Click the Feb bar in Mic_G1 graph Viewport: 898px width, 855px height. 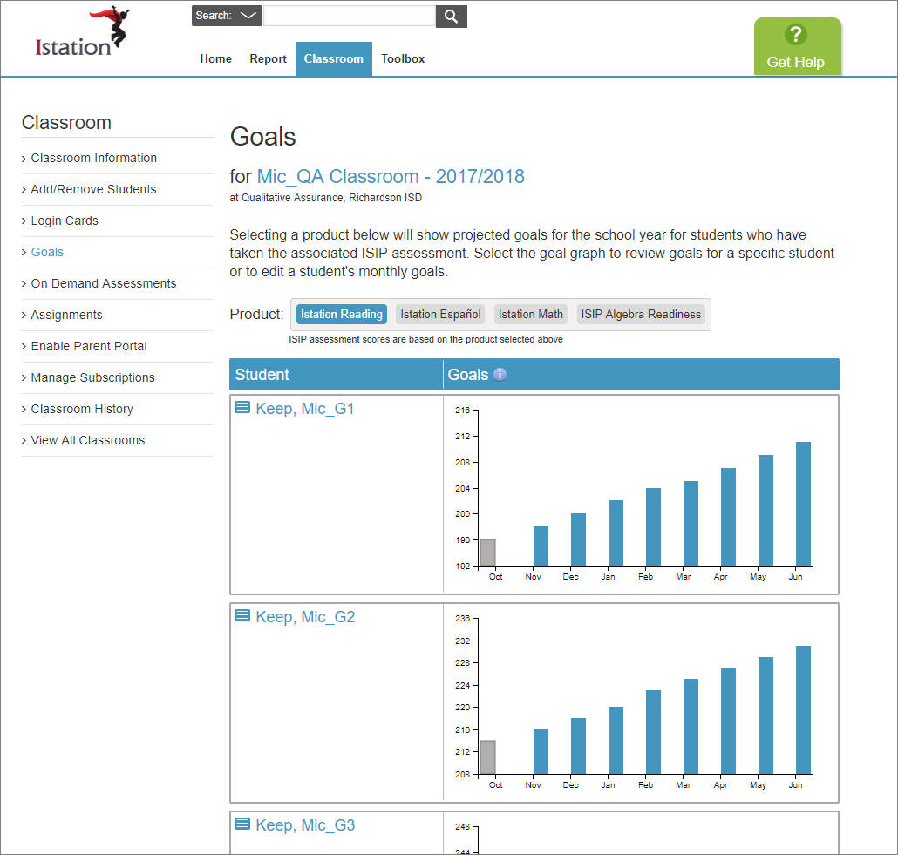pyautogui.click(x=654, y=527)
